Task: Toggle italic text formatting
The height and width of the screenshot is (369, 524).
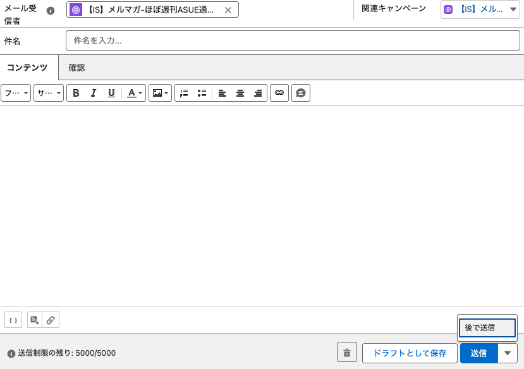Action: (x=94, y=93)
